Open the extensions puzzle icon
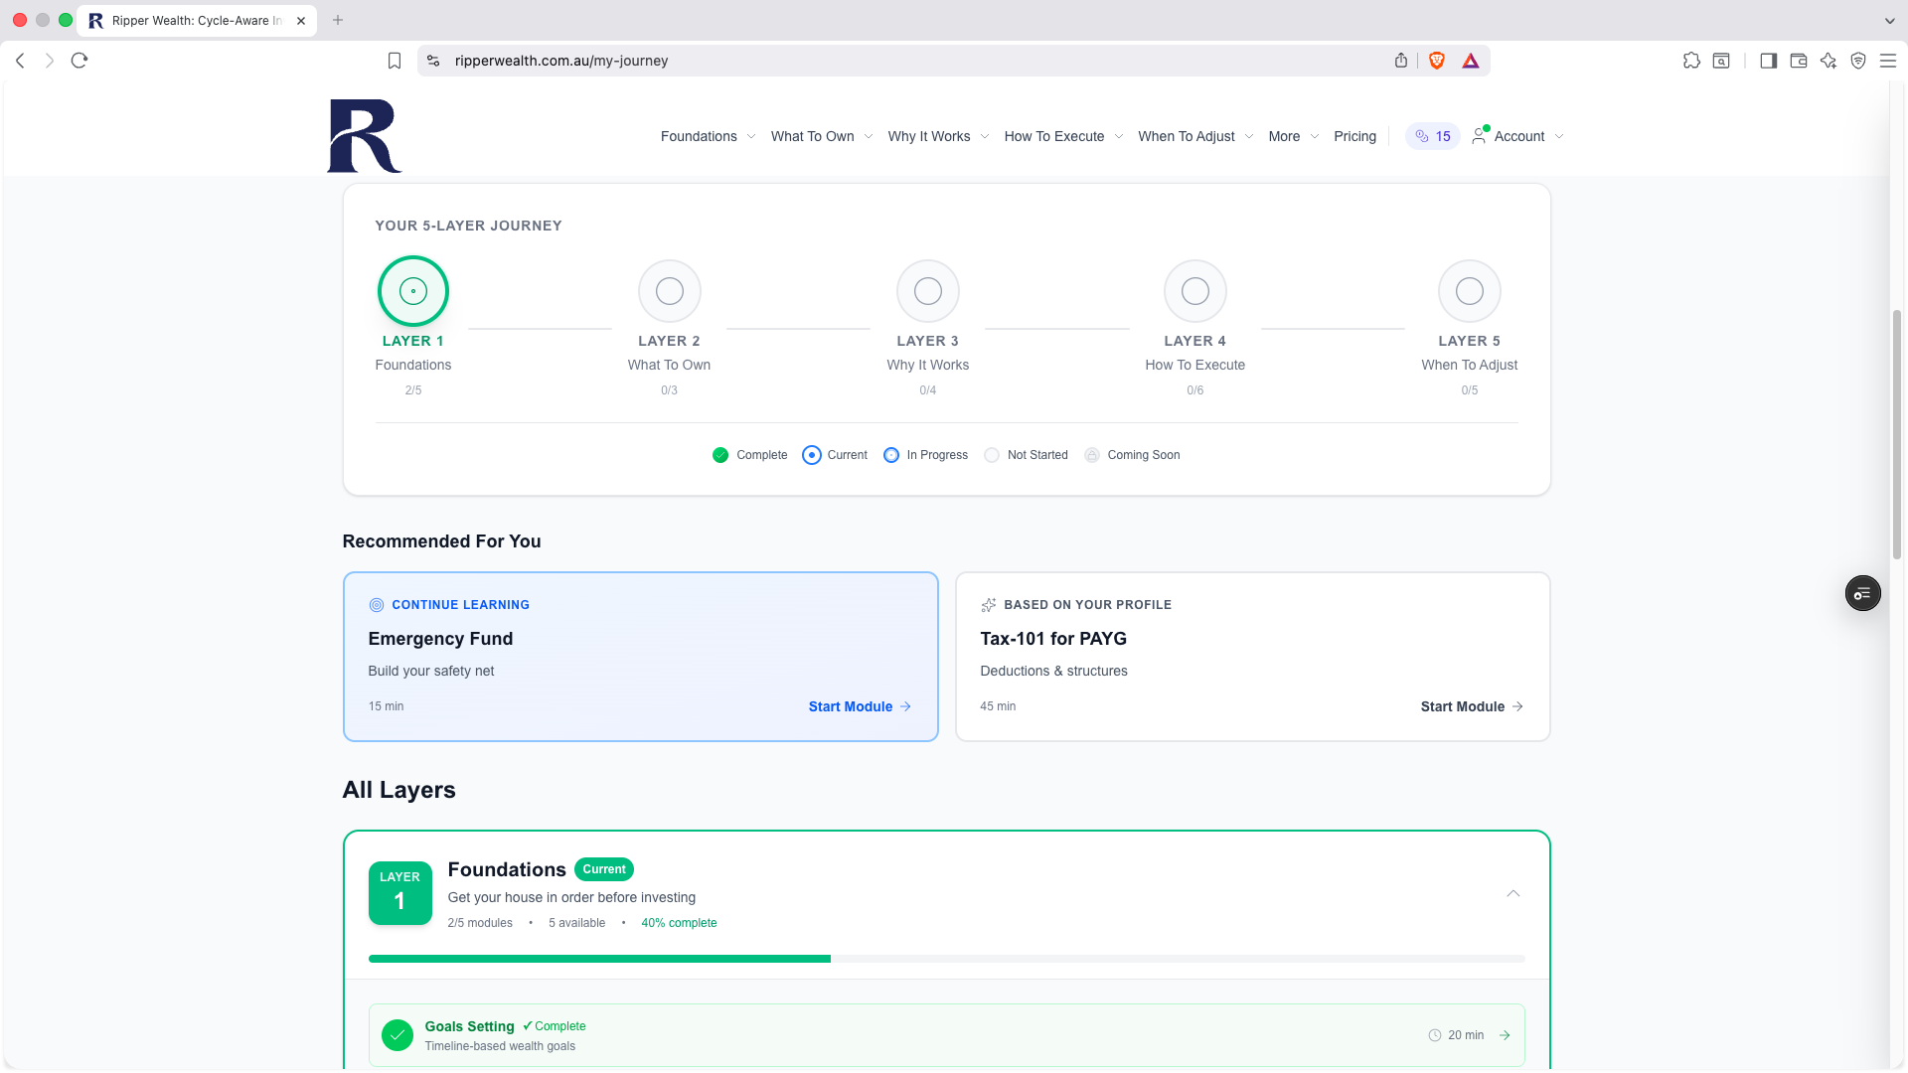 click(x=1691, y=61)
